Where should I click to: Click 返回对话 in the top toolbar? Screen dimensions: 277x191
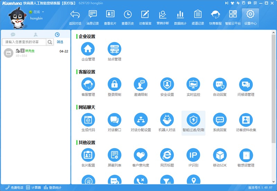pos(75,17)
